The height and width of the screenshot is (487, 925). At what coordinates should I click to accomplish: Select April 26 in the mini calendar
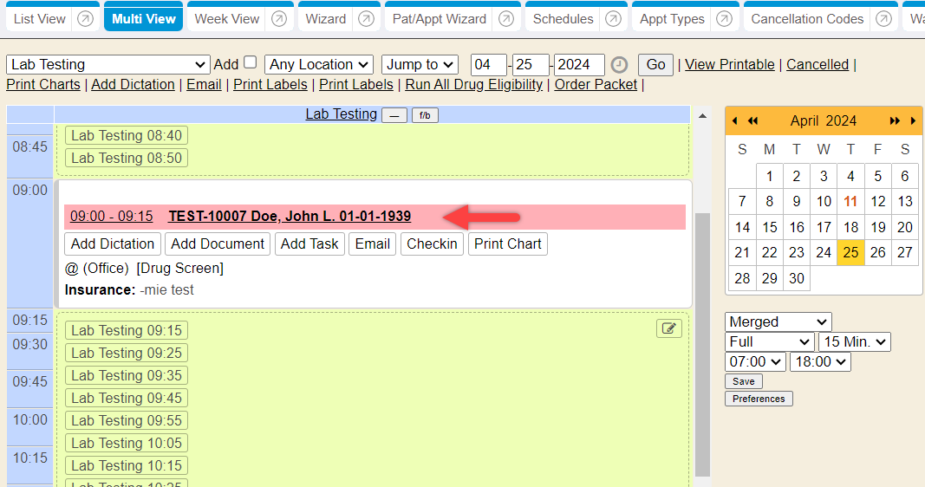pos(877,252)
